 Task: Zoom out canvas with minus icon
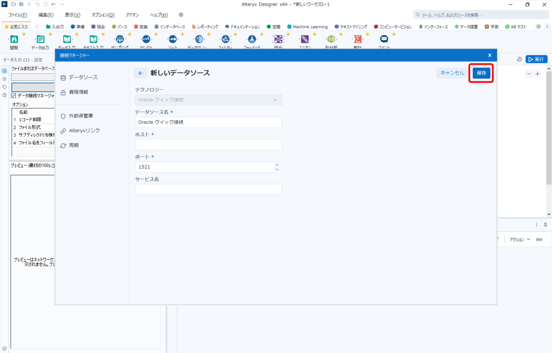click(529, 74)
